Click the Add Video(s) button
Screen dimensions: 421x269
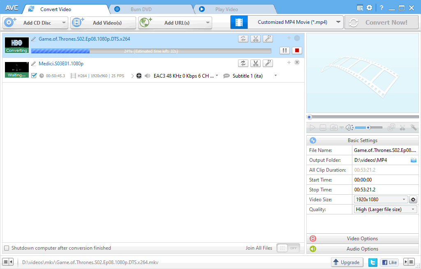(103, 23)
